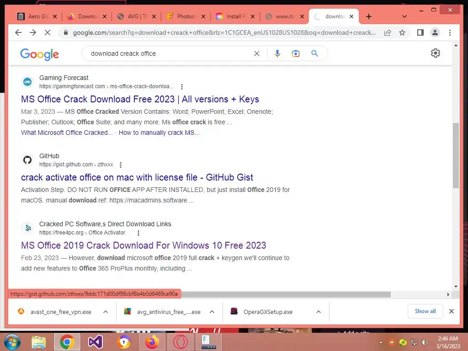Bookmark this page with the star icon
Viewport: 468px width, 351px height.
(x=402, y=32)
